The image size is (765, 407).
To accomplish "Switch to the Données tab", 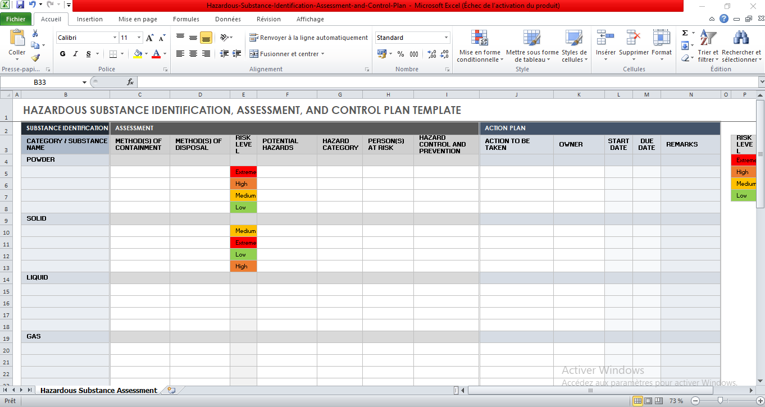I will pos(228,19).
